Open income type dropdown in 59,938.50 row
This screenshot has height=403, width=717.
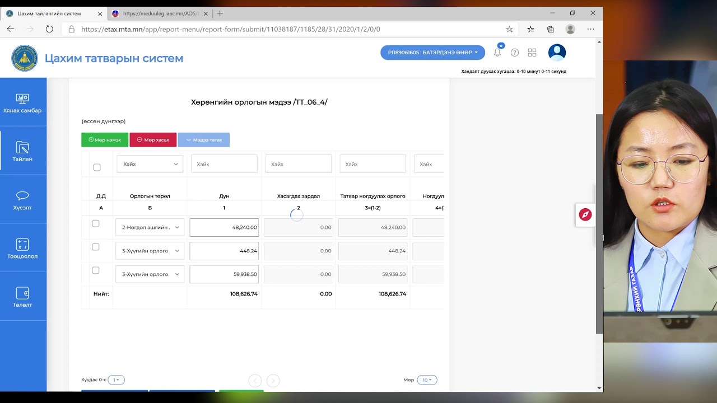(x=150, y=274)
